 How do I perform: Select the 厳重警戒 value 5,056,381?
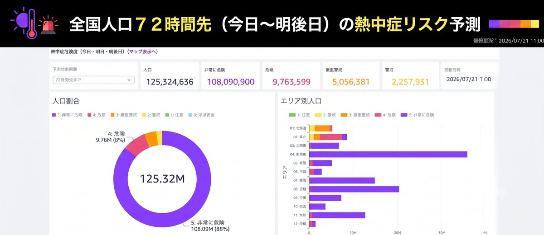351,82
